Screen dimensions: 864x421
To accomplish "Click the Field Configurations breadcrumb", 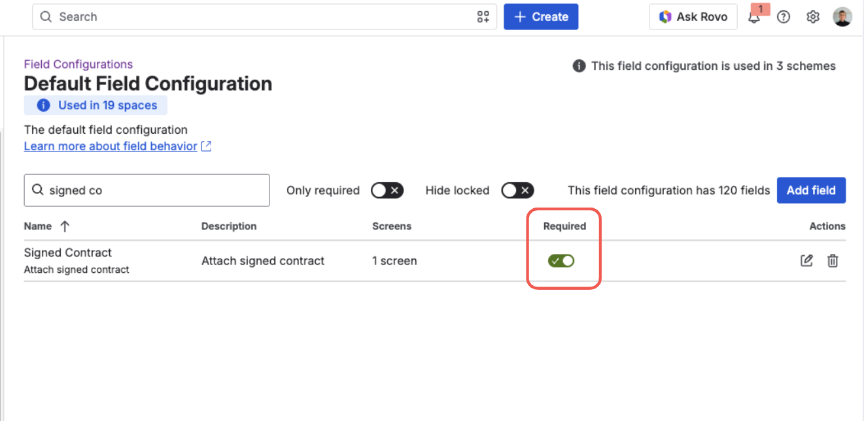I will tap(78, 64).
